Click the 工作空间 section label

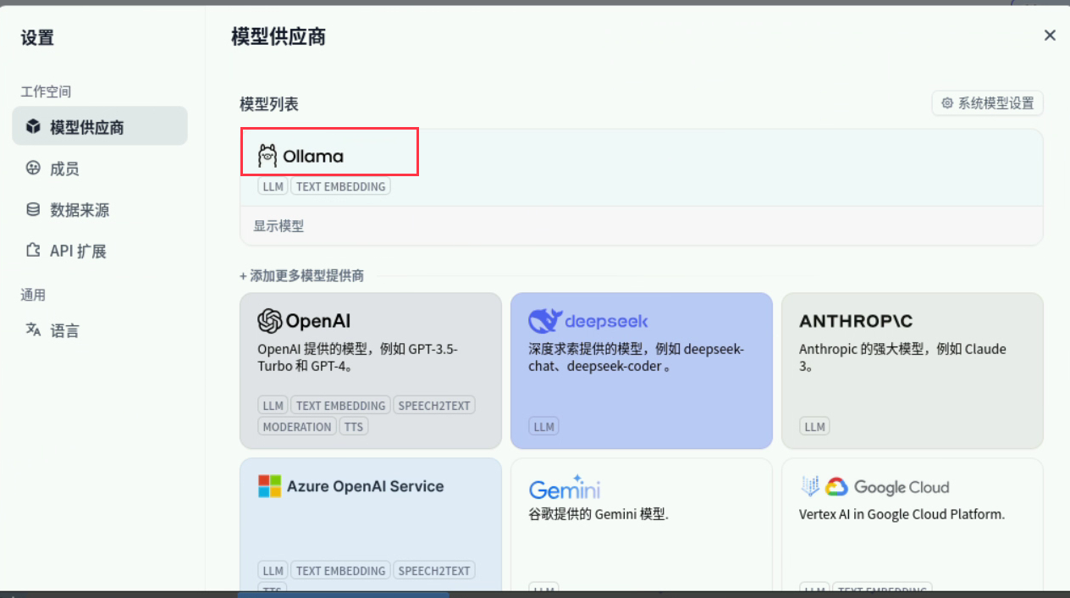tap(46, 91)
